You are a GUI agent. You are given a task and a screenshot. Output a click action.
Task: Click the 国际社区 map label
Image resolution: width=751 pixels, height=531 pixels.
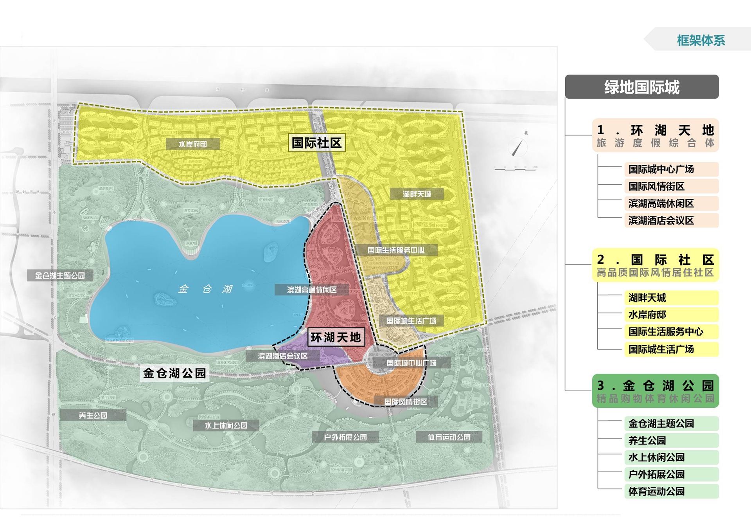coord(317,143)
